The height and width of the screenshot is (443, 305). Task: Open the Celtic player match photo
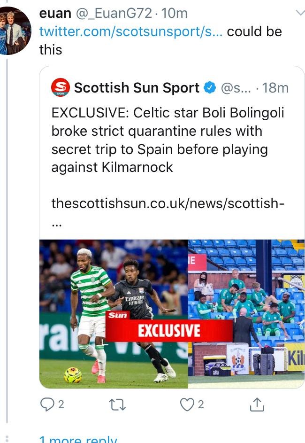click(x=114, y=314)
